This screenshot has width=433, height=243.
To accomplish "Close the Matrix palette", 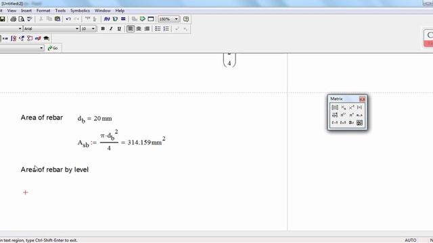I will (x=363, y=99).
